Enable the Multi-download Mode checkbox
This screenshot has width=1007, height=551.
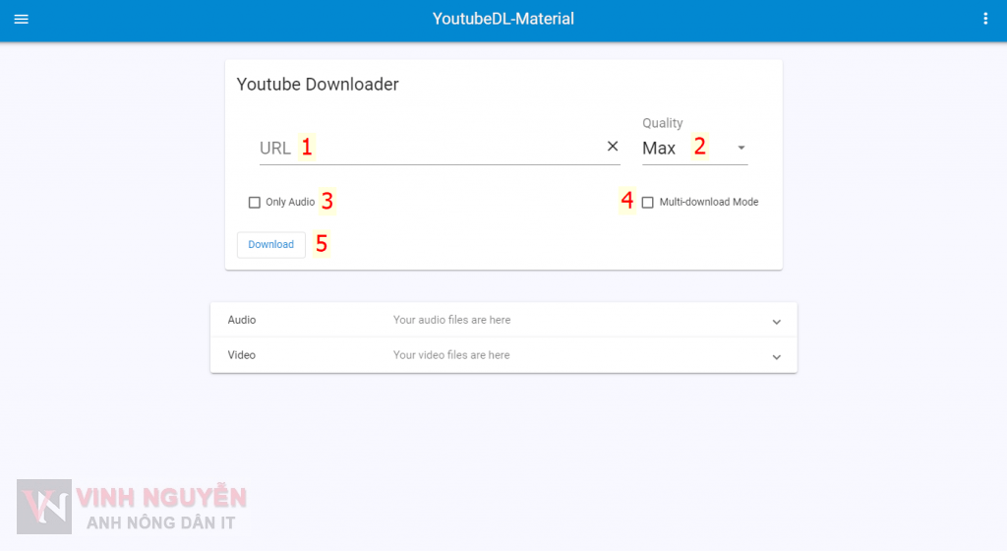point(647,203)
